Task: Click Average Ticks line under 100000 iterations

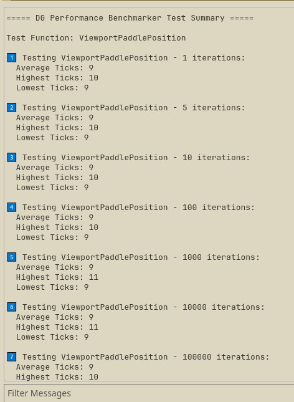Action: pos(55,367)
